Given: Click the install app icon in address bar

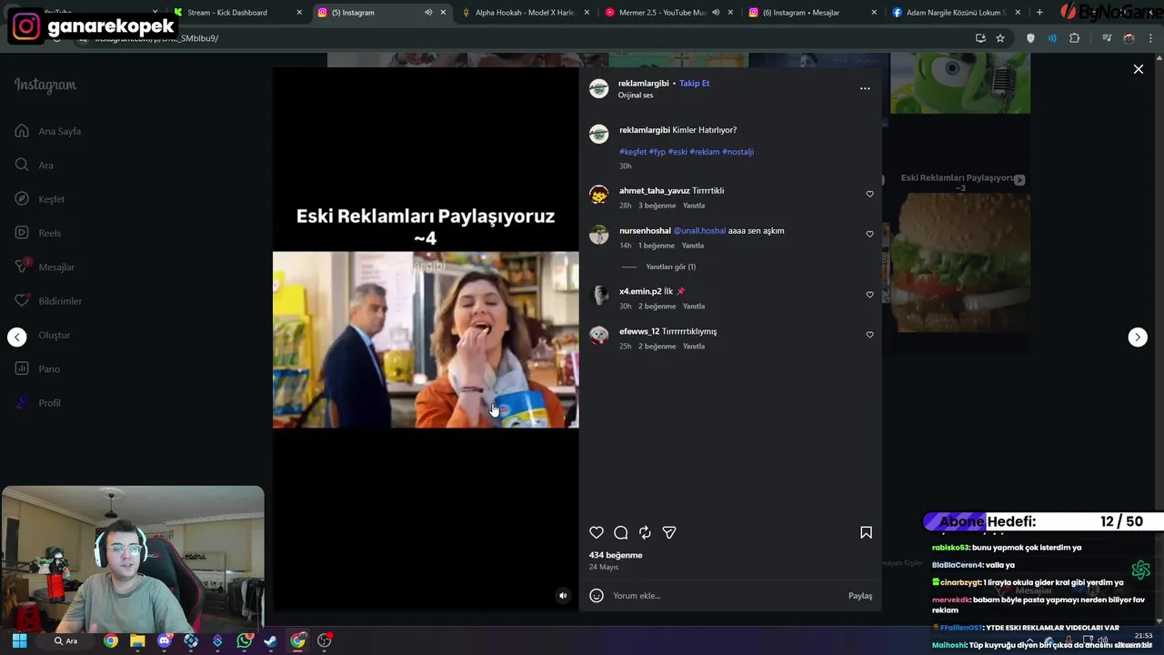Looking at the screenshot, I should 980,38.
